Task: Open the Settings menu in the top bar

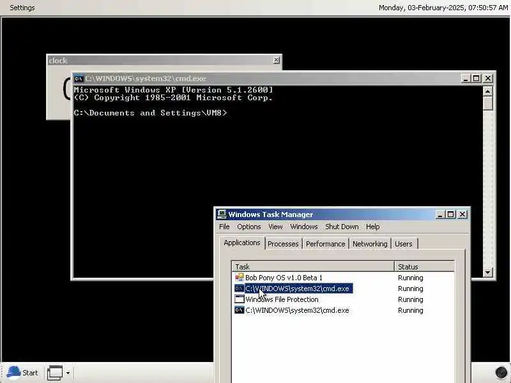Action: 22,8
